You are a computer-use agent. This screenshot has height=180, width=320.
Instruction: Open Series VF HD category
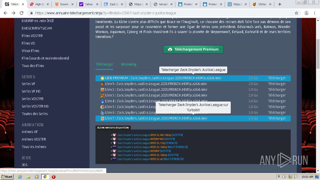pyautogui.click(x=31, y=91)
